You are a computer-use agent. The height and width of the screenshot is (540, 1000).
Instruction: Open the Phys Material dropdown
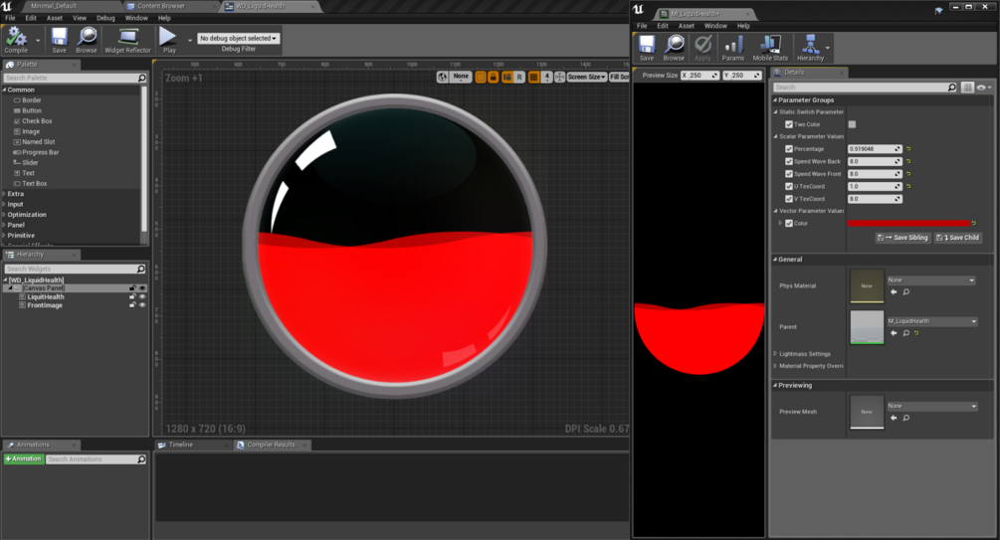tap(931, 280)
